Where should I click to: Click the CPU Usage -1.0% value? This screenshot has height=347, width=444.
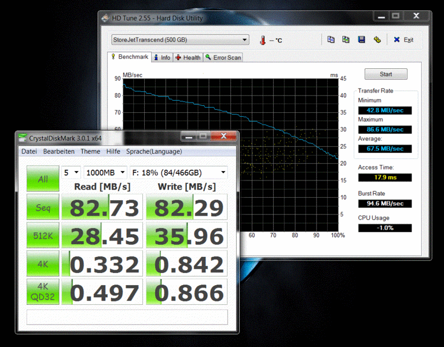coord(385,228)
